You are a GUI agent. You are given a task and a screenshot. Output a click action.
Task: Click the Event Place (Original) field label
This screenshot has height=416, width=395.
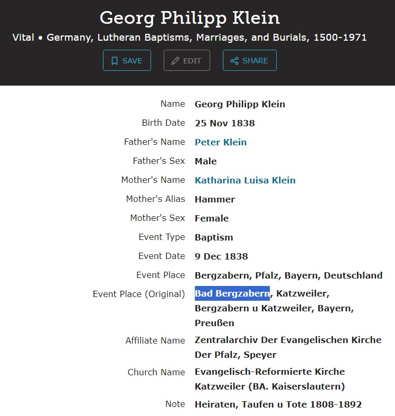tap(139, 294)
